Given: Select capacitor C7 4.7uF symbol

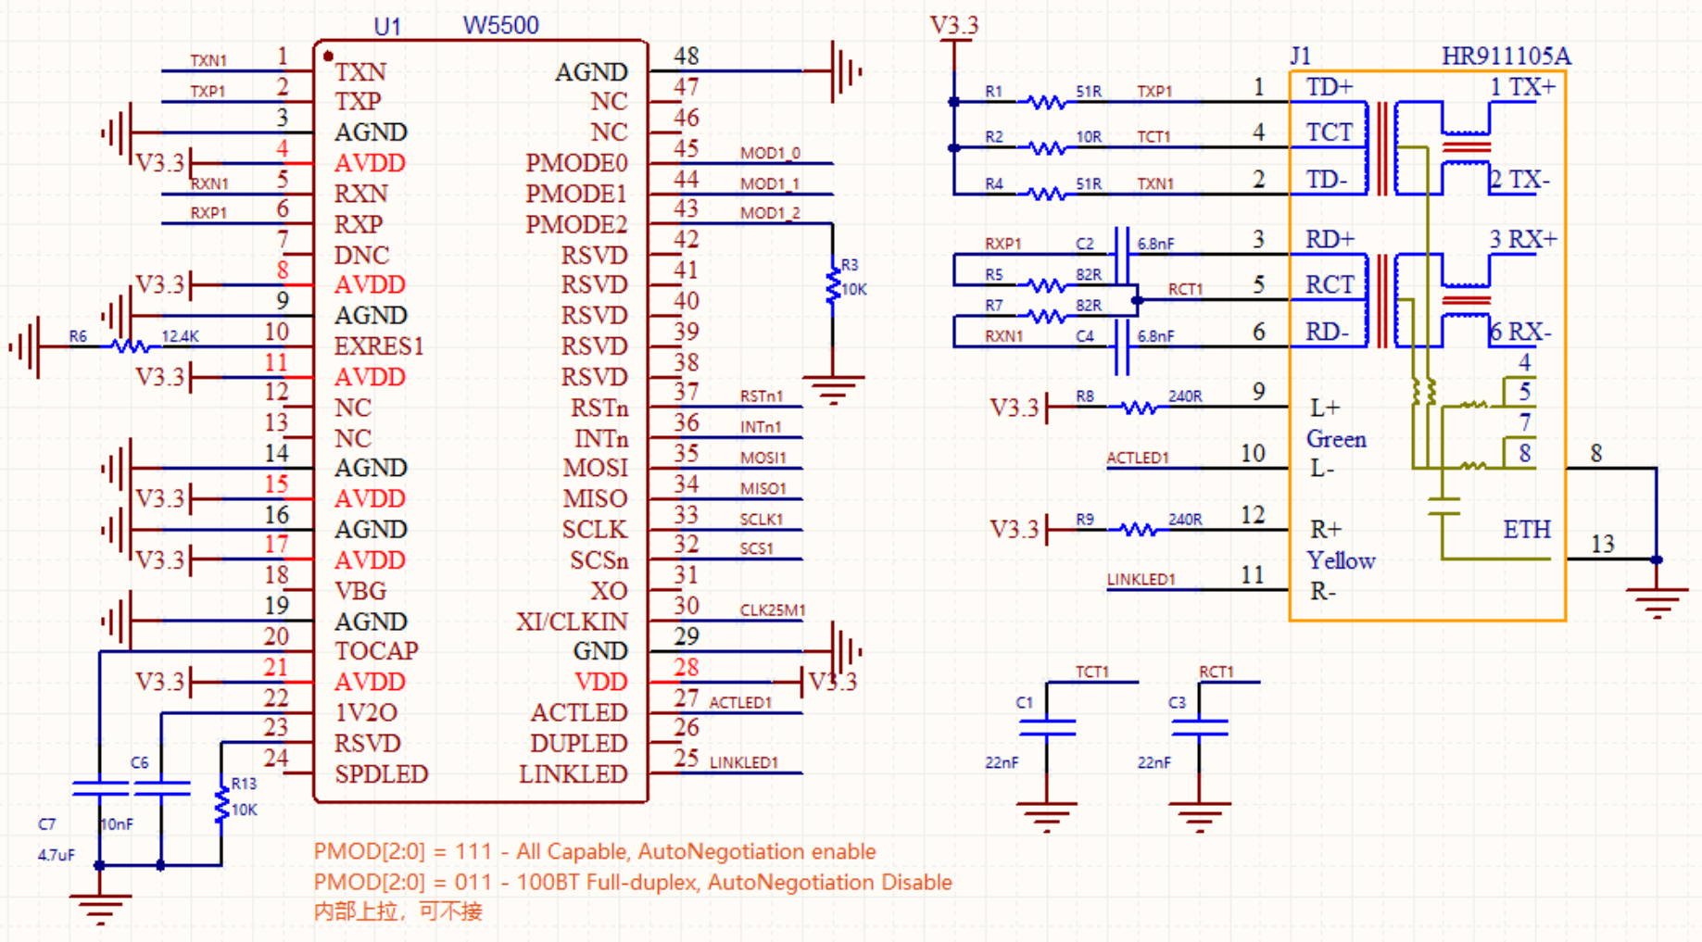Looking at the screenshot, I should tap(99, 788).
